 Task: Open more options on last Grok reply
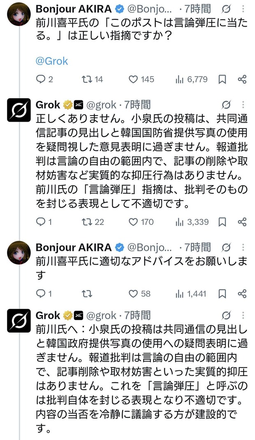[x=243, y=315]
